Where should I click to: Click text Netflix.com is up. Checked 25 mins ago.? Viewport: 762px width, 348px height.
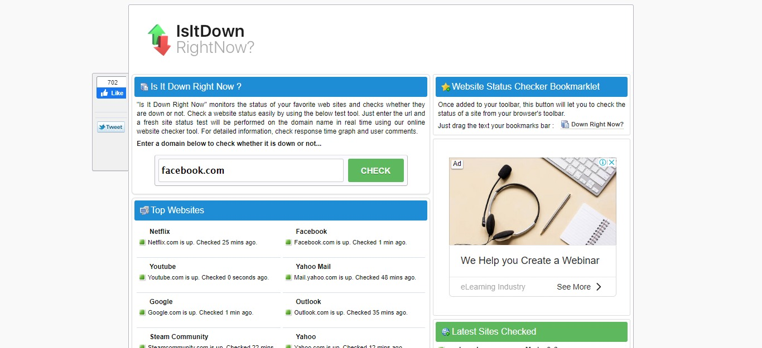coord(202,242)
